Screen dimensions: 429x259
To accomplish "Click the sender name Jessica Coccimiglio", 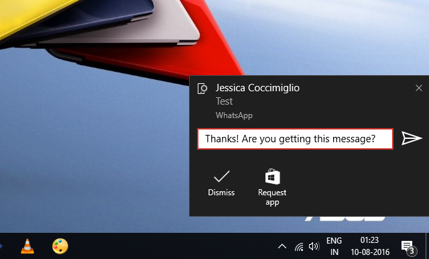I will click(257, 88).
